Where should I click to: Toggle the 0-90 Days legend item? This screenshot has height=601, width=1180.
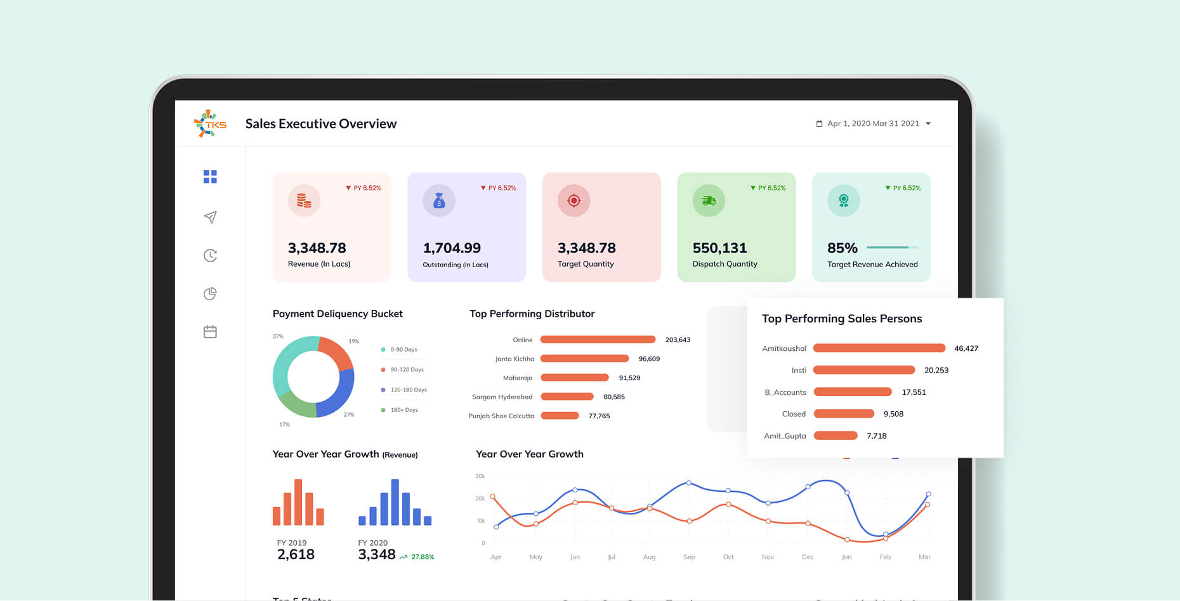tap(403, 350)
